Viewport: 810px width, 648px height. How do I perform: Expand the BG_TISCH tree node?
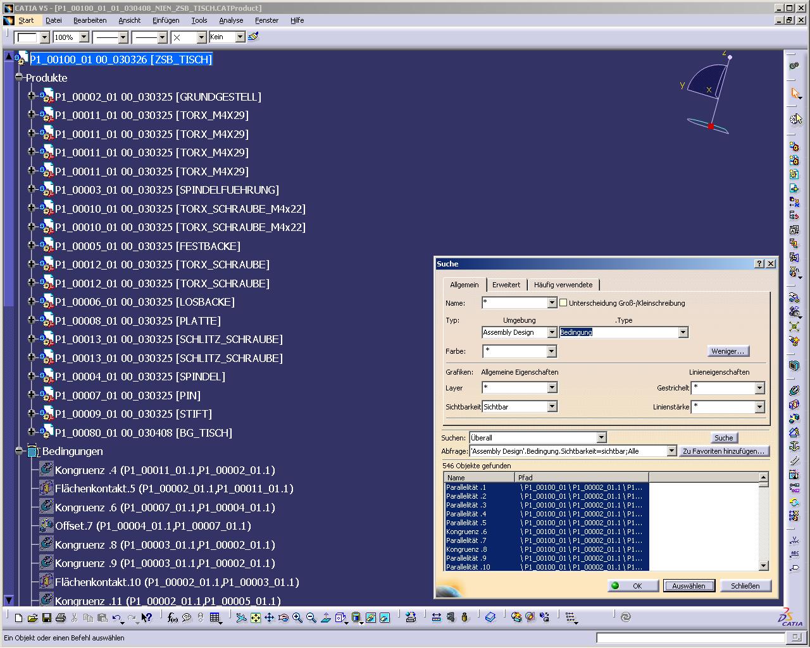pyautogui.click(x=32, y=432)
